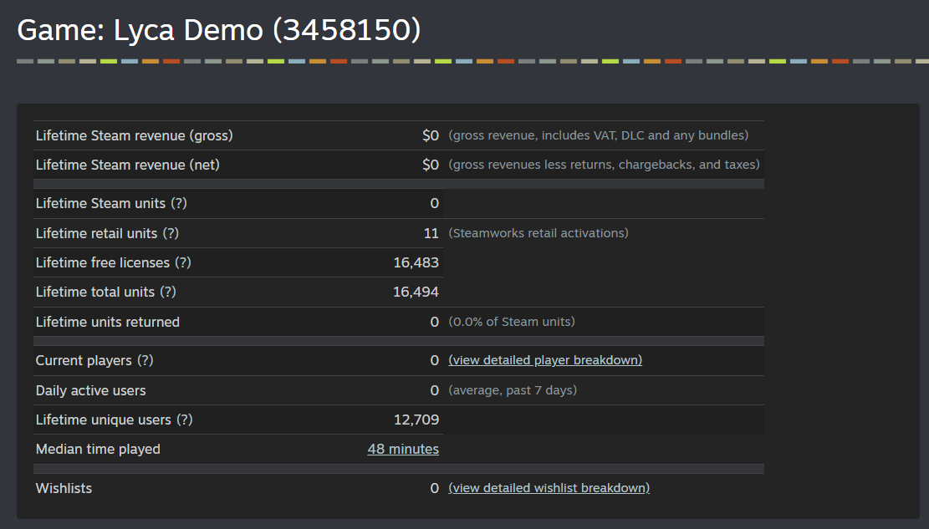Click the Daily active users value 0

tap(435, 390)
